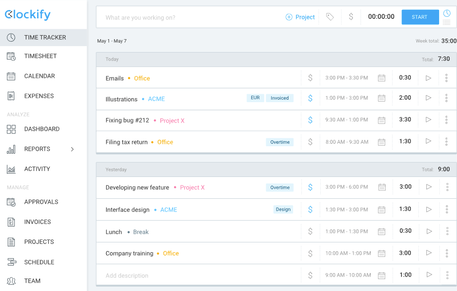Toggle billable dollar sign in tracker bar
Image resolution: width=457 pixels, height=291 pixels.
[x=351, y=17]
